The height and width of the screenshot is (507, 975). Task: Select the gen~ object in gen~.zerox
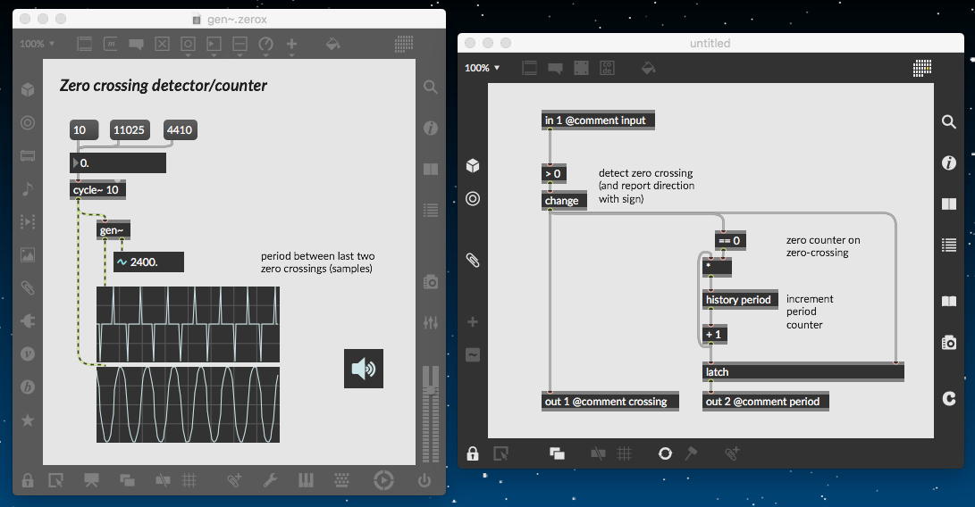tap(113, 230)
